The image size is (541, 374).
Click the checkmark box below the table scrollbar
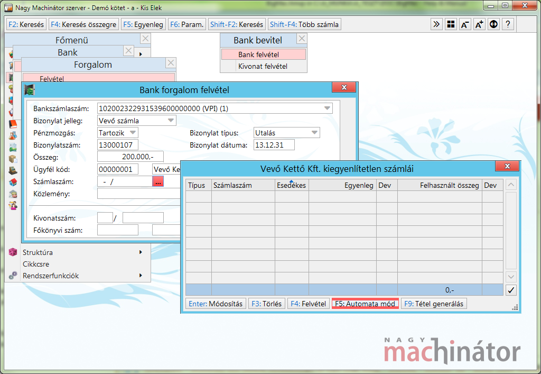coord(511,290)
